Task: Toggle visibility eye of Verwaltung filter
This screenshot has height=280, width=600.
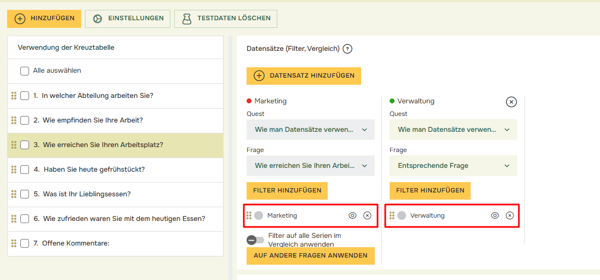Action: (495, 215)
